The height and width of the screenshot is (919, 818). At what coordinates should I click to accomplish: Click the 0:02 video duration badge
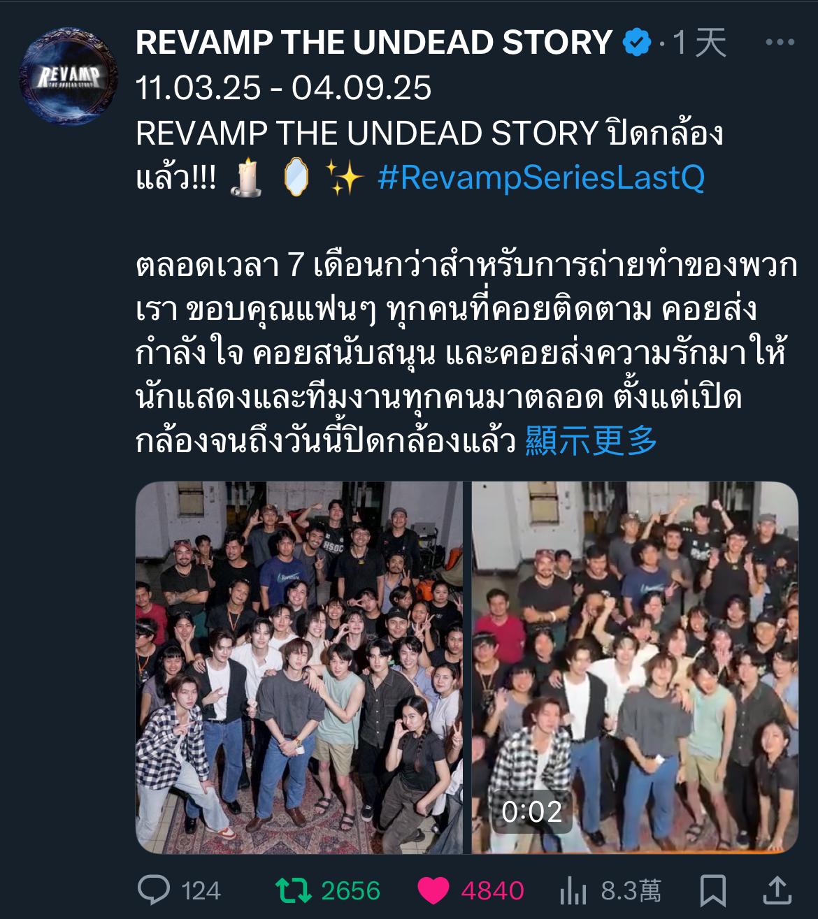532,811
